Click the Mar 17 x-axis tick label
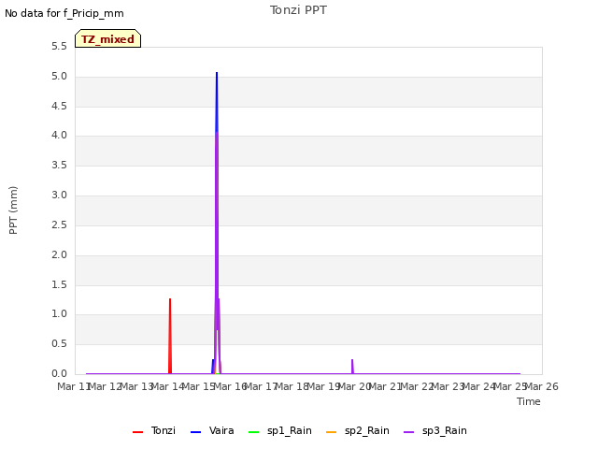This screenshot has height=449, width=598. point(261,386)
